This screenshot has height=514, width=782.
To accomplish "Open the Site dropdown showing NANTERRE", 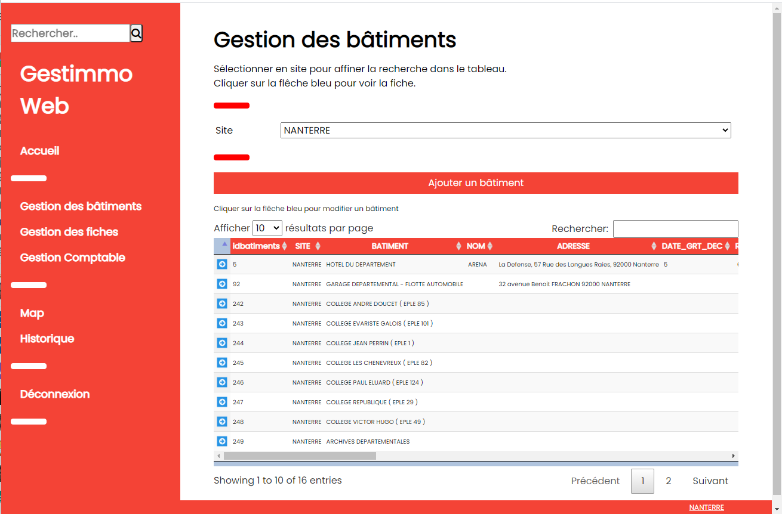I will pos(505,130).
